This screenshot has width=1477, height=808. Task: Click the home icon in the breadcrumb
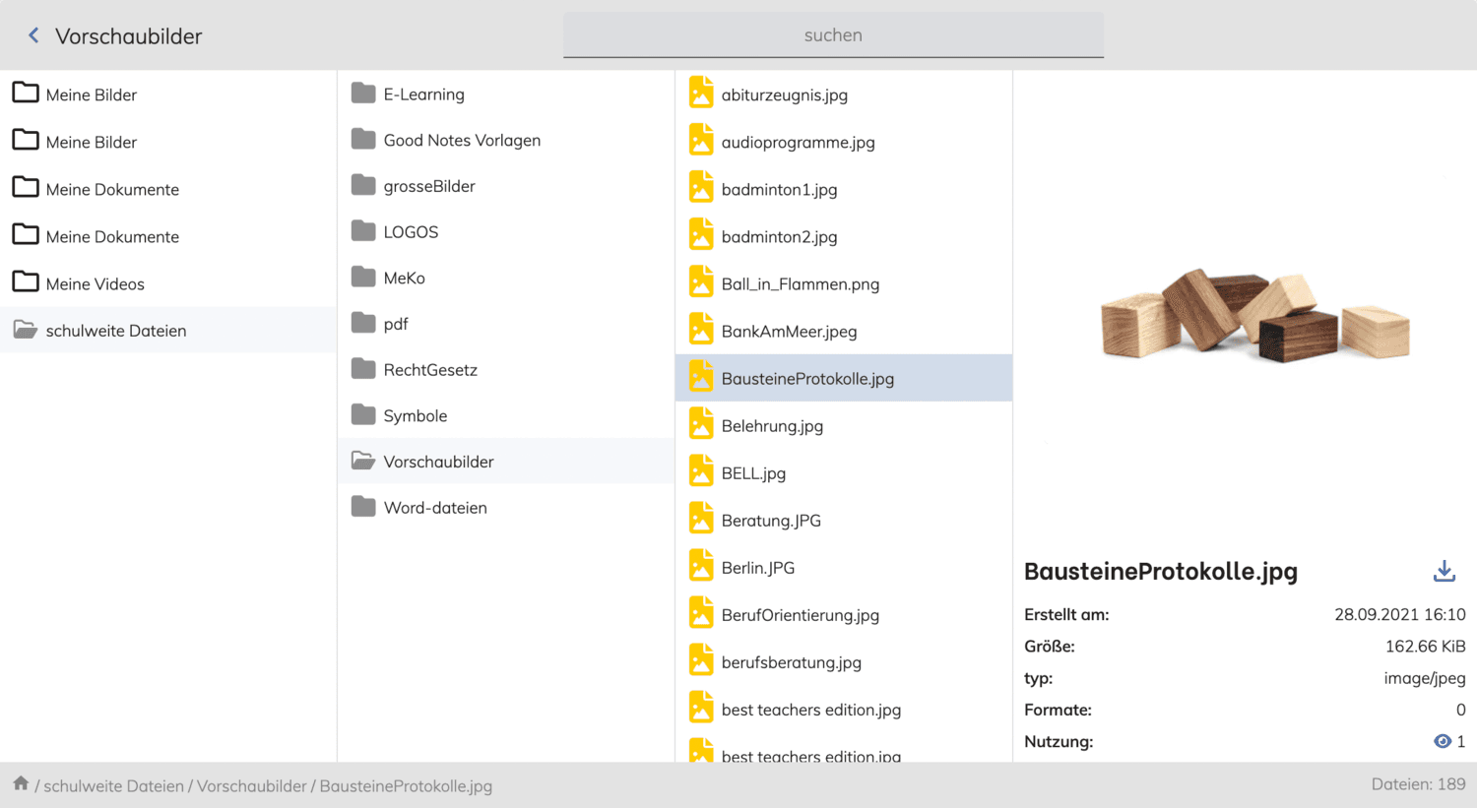click(20, 784)
